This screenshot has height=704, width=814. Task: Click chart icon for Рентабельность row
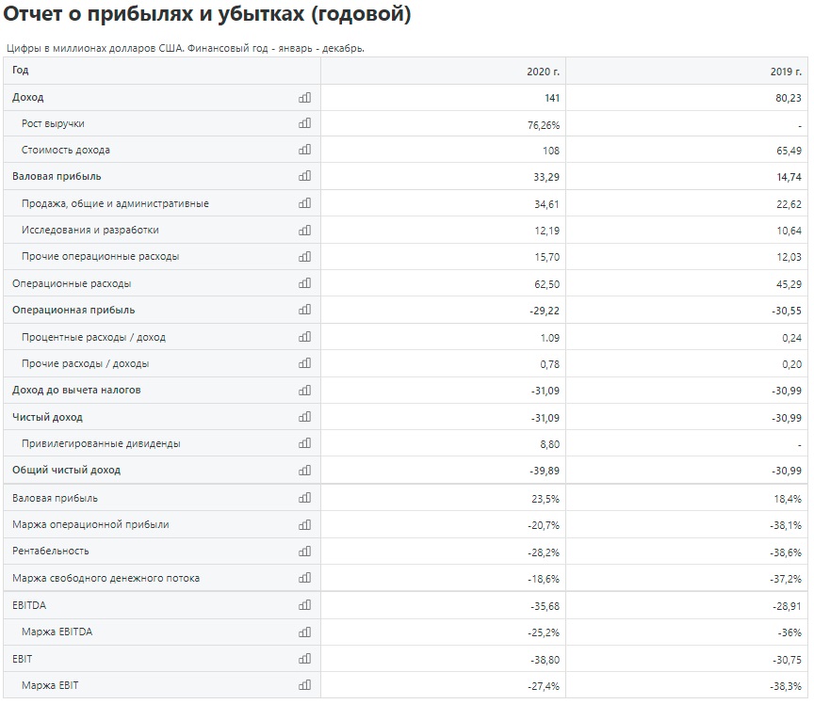(x=304, y=551)
